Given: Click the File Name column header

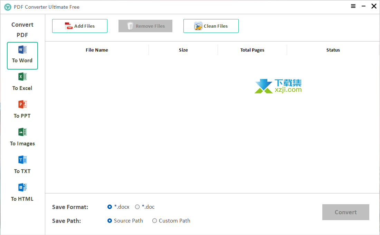Looking at the screenshot, I should click(97, 50).
